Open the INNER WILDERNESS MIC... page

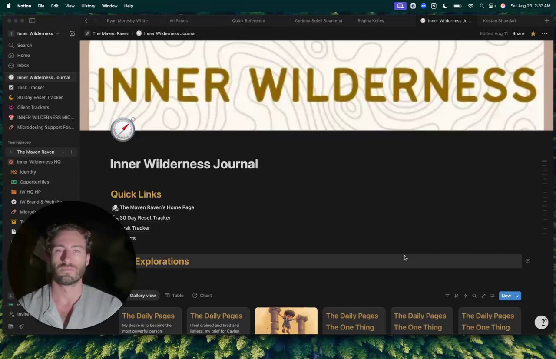point(46,117)
